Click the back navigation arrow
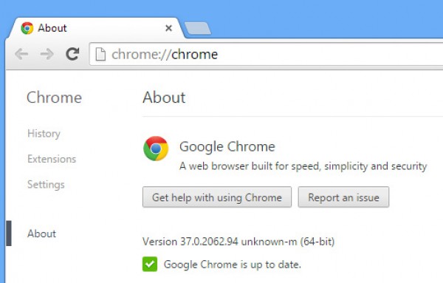Screen dimensions: 443x283 [x=21, y=54]
